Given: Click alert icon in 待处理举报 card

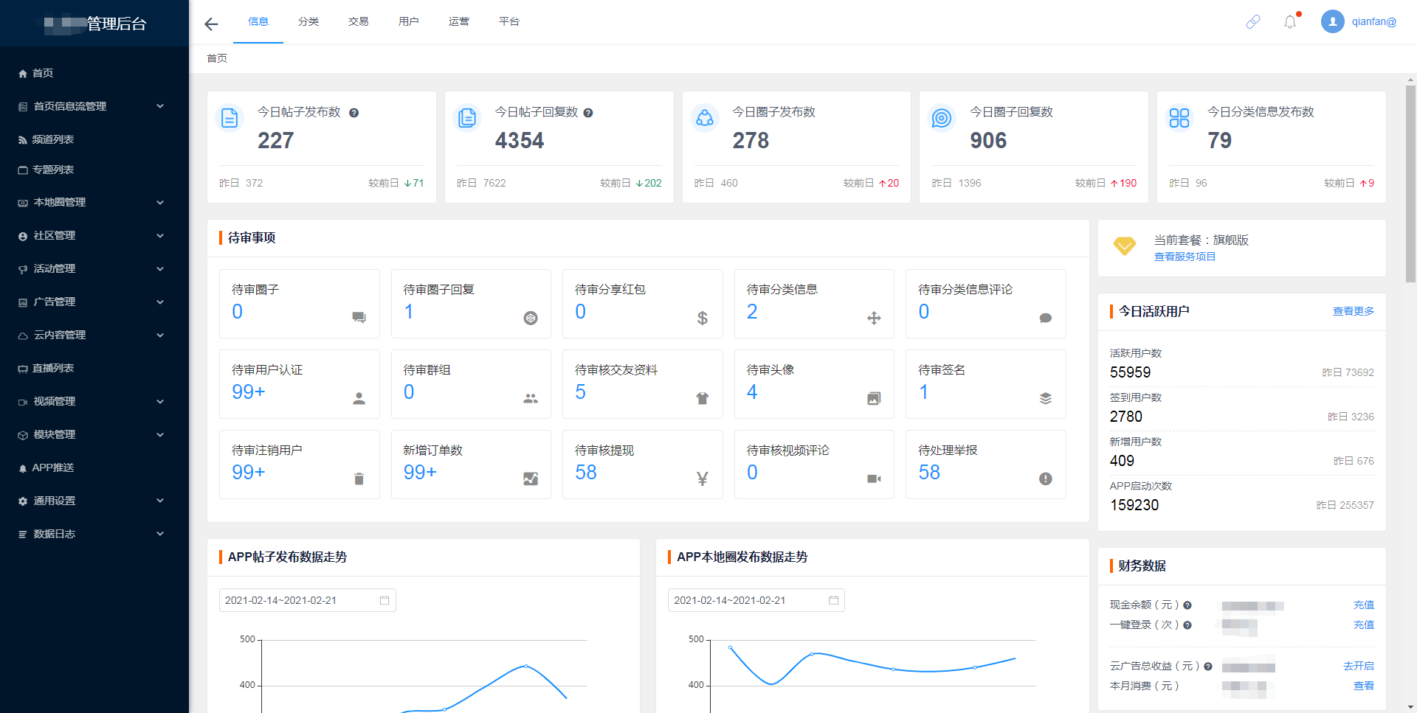Looking at the screenshot, I should point(1046,479).
